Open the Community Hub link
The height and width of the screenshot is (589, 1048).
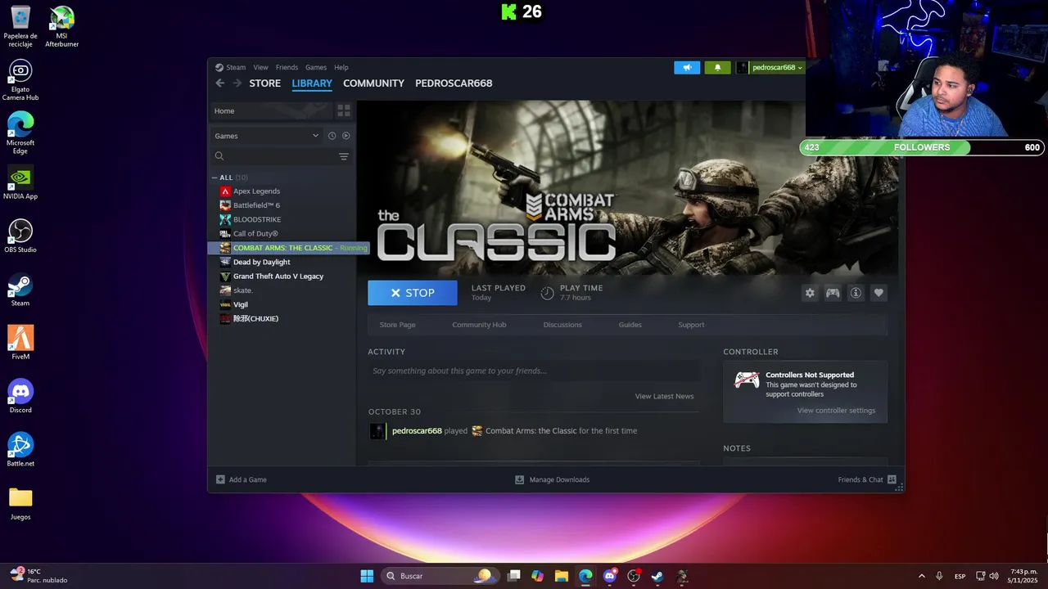[479, 325]
